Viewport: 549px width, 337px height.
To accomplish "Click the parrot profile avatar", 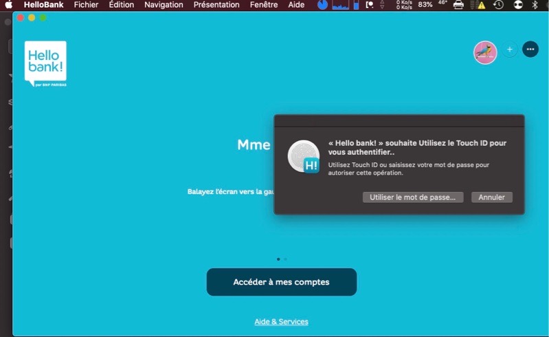I will (x=485, y=52).
